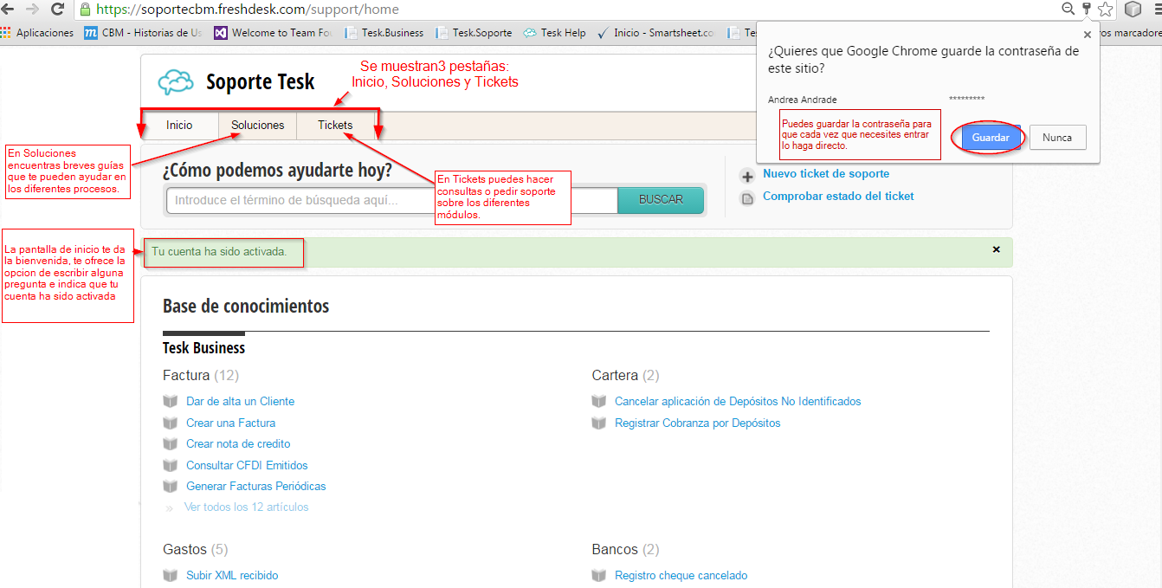Click the Guardar button to save password

(991, 138)
